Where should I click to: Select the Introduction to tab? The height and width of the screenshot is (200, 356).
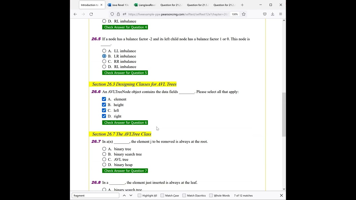click(89, 5)
